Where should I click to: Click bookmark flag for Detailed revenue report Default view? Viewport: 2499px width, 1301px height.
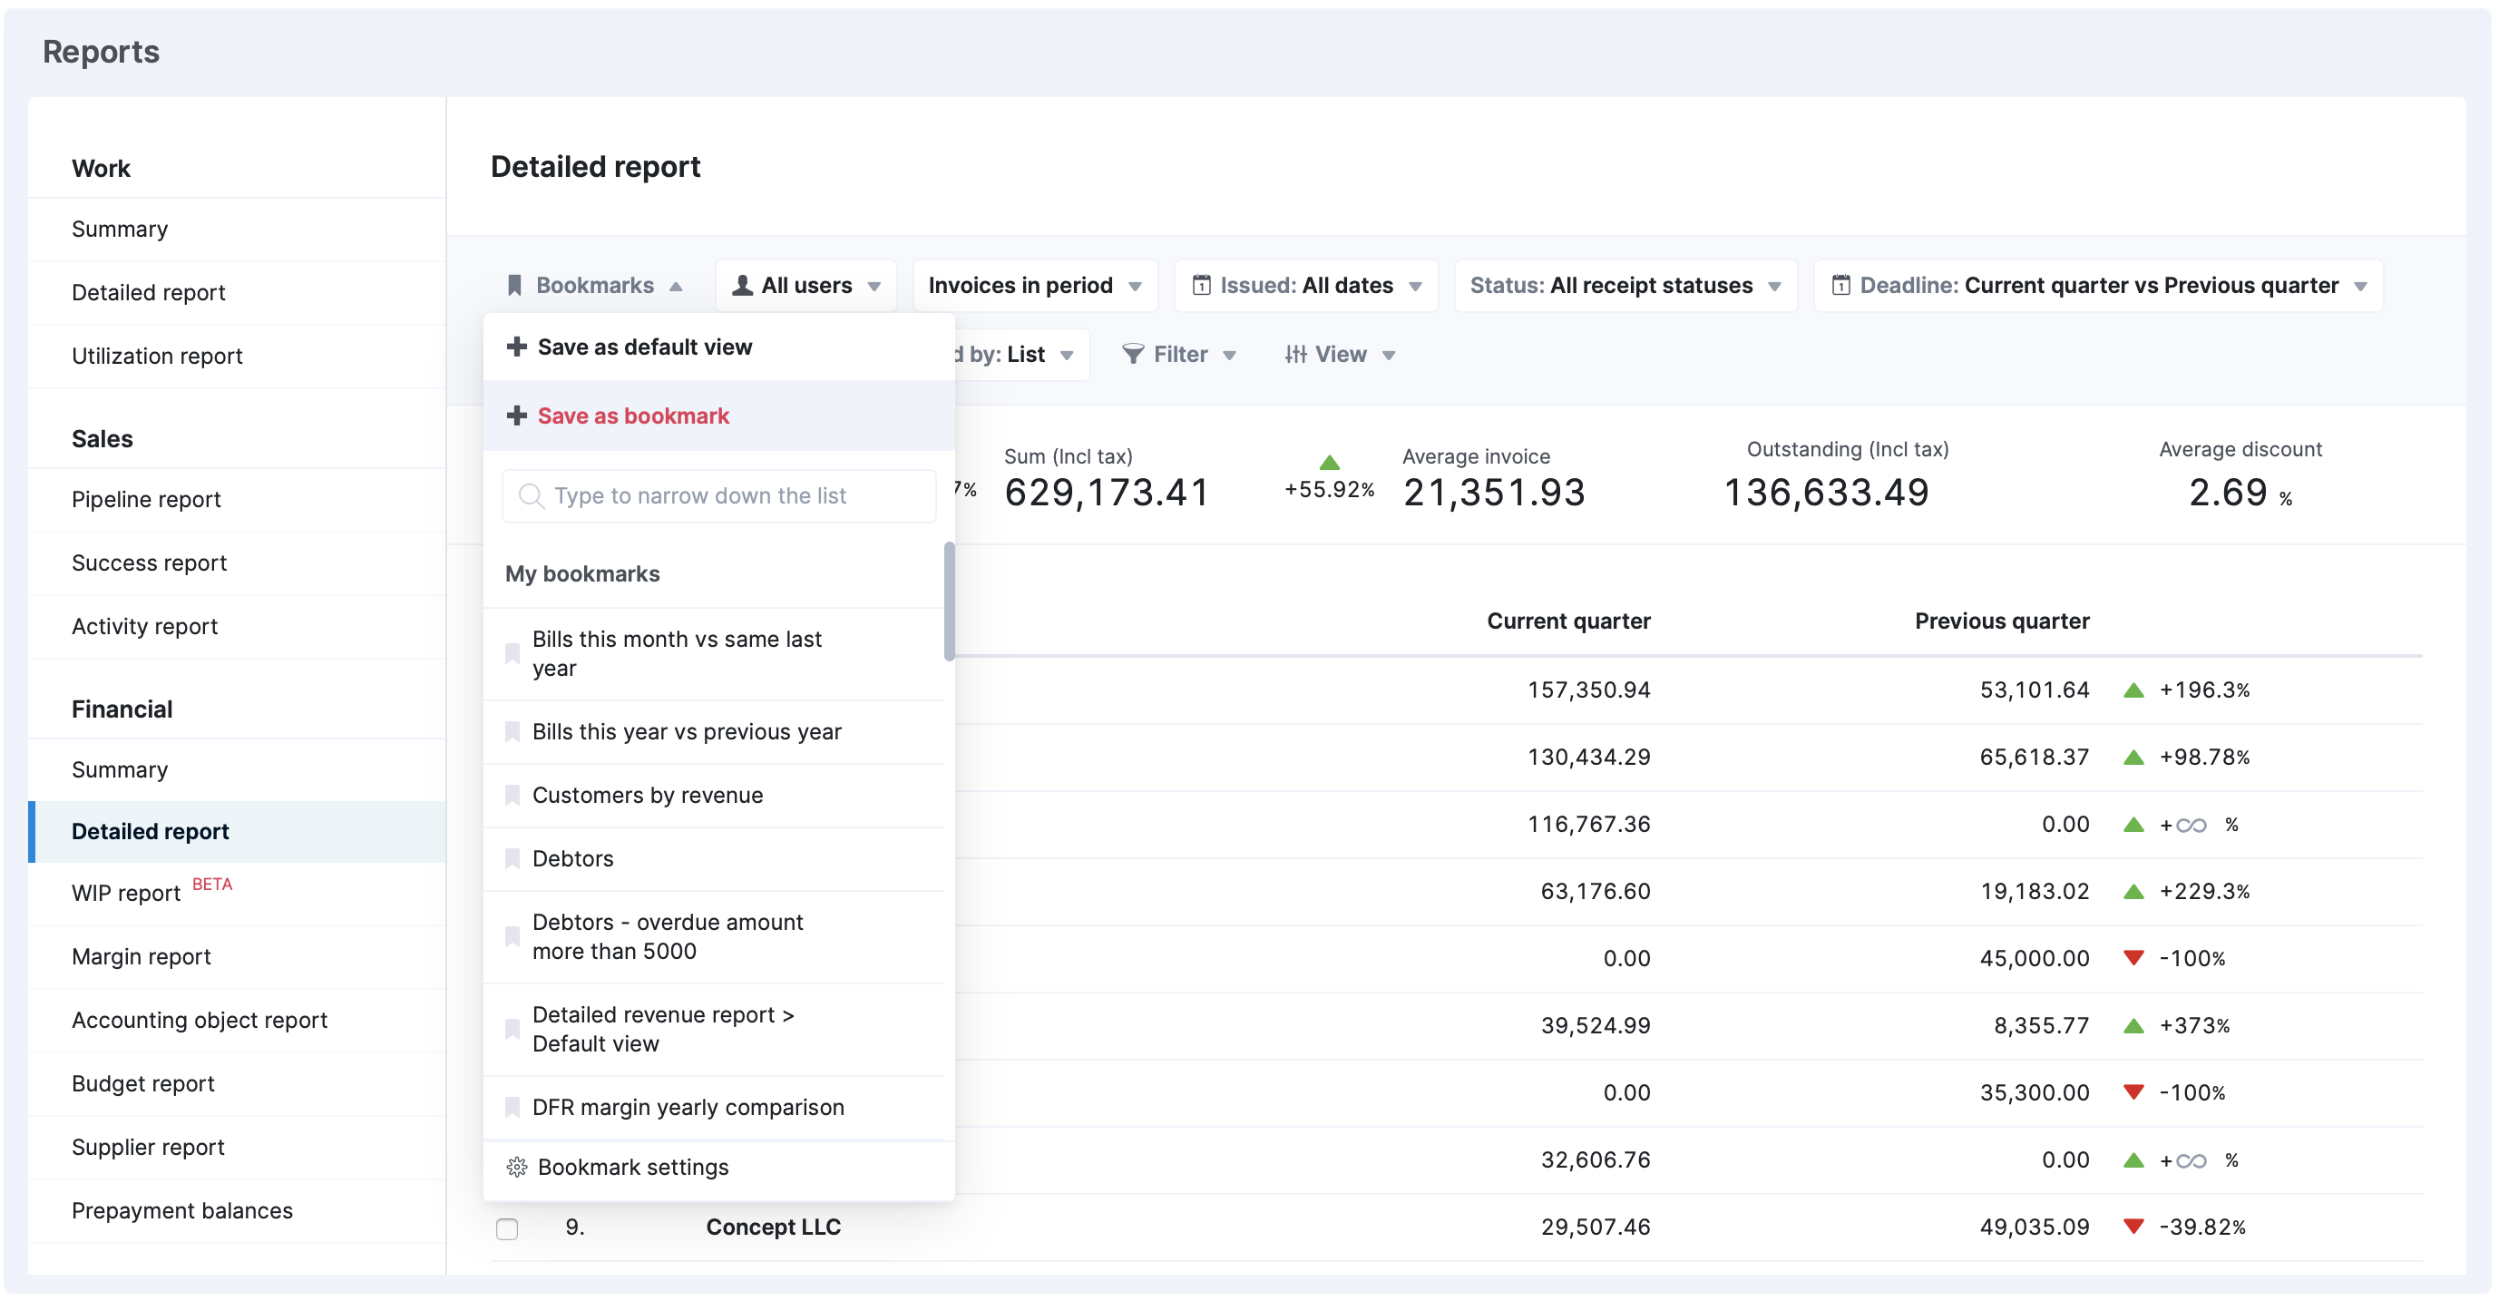[x=512, y=1030]
